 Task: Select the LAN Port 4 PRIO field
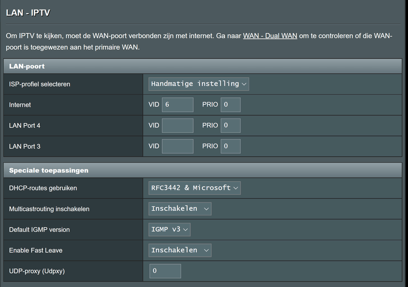(231, 126)
